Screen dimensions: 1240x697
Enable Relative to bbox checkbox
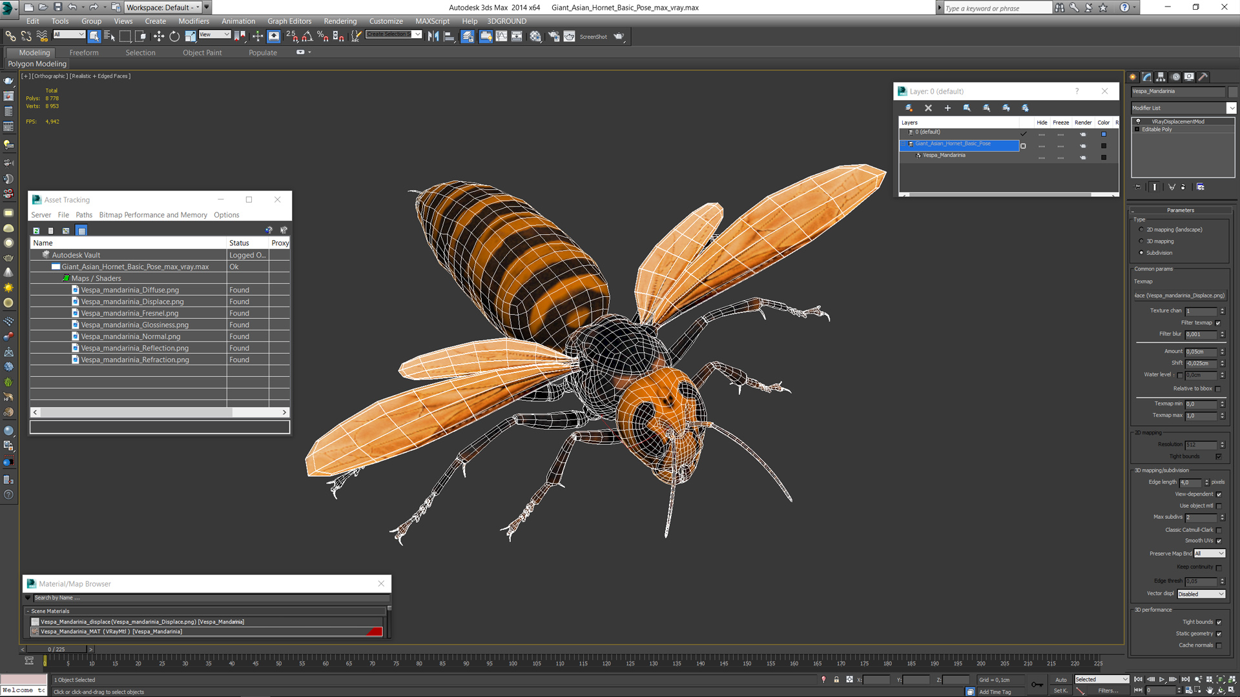(1218, 389)
